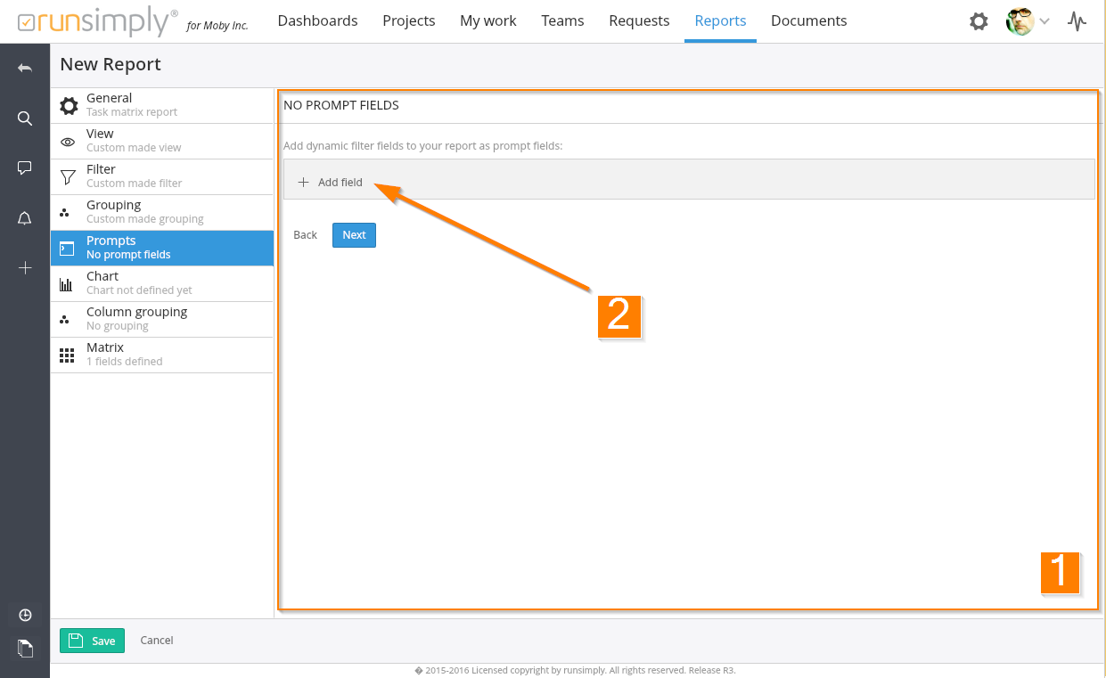
Task: Open the activity pulse icon
Action: click(x=1077, y=21)
